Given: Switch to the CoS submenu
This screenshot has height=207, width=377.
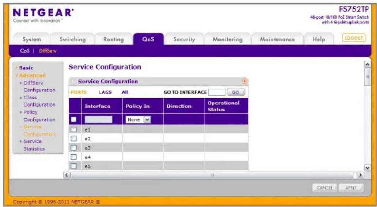Looking at the screenshot, I should point(25,51).
